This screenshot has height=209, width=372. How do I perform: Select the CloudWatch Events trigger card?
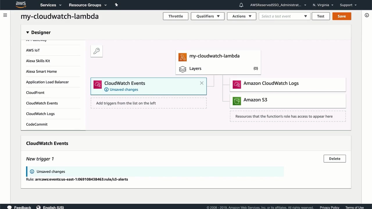point(149,86)
